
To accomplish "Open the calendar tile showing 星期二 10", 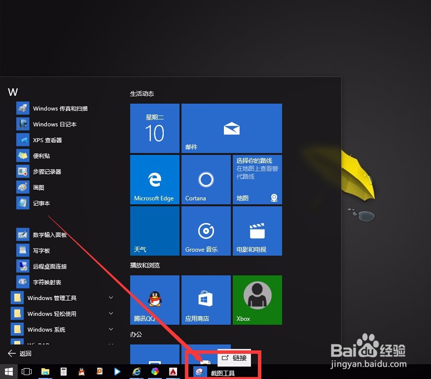I will tap(155, 128).
